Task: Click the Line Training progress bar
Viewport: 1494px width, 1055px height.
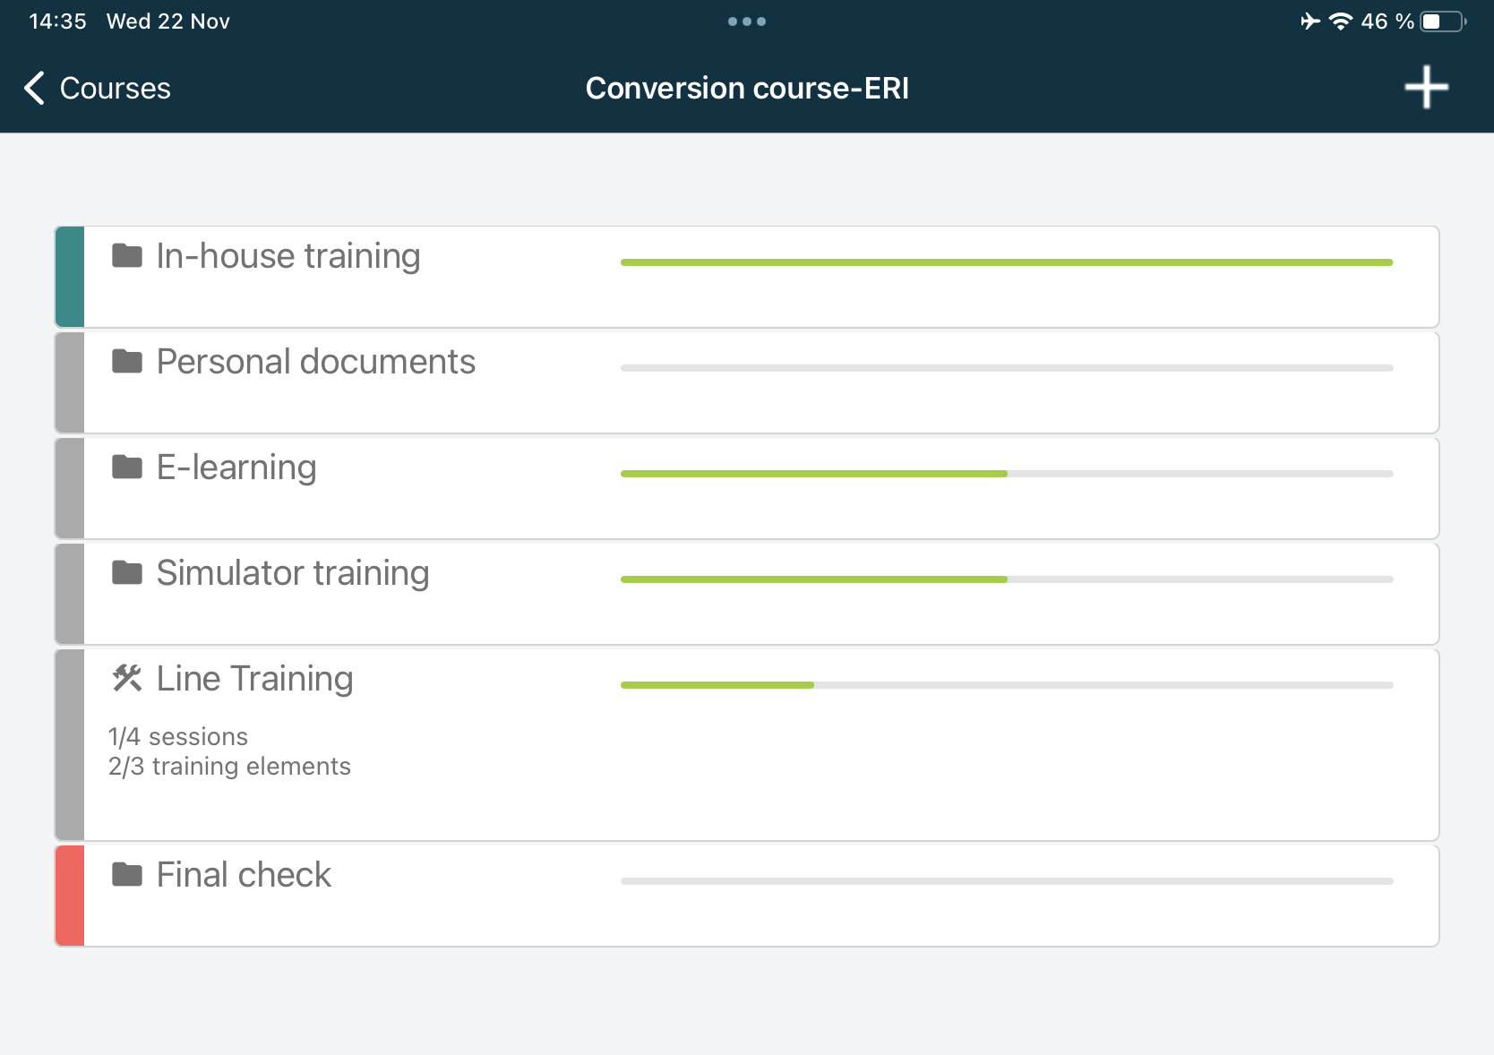Action: click(x=1007, y=685)
